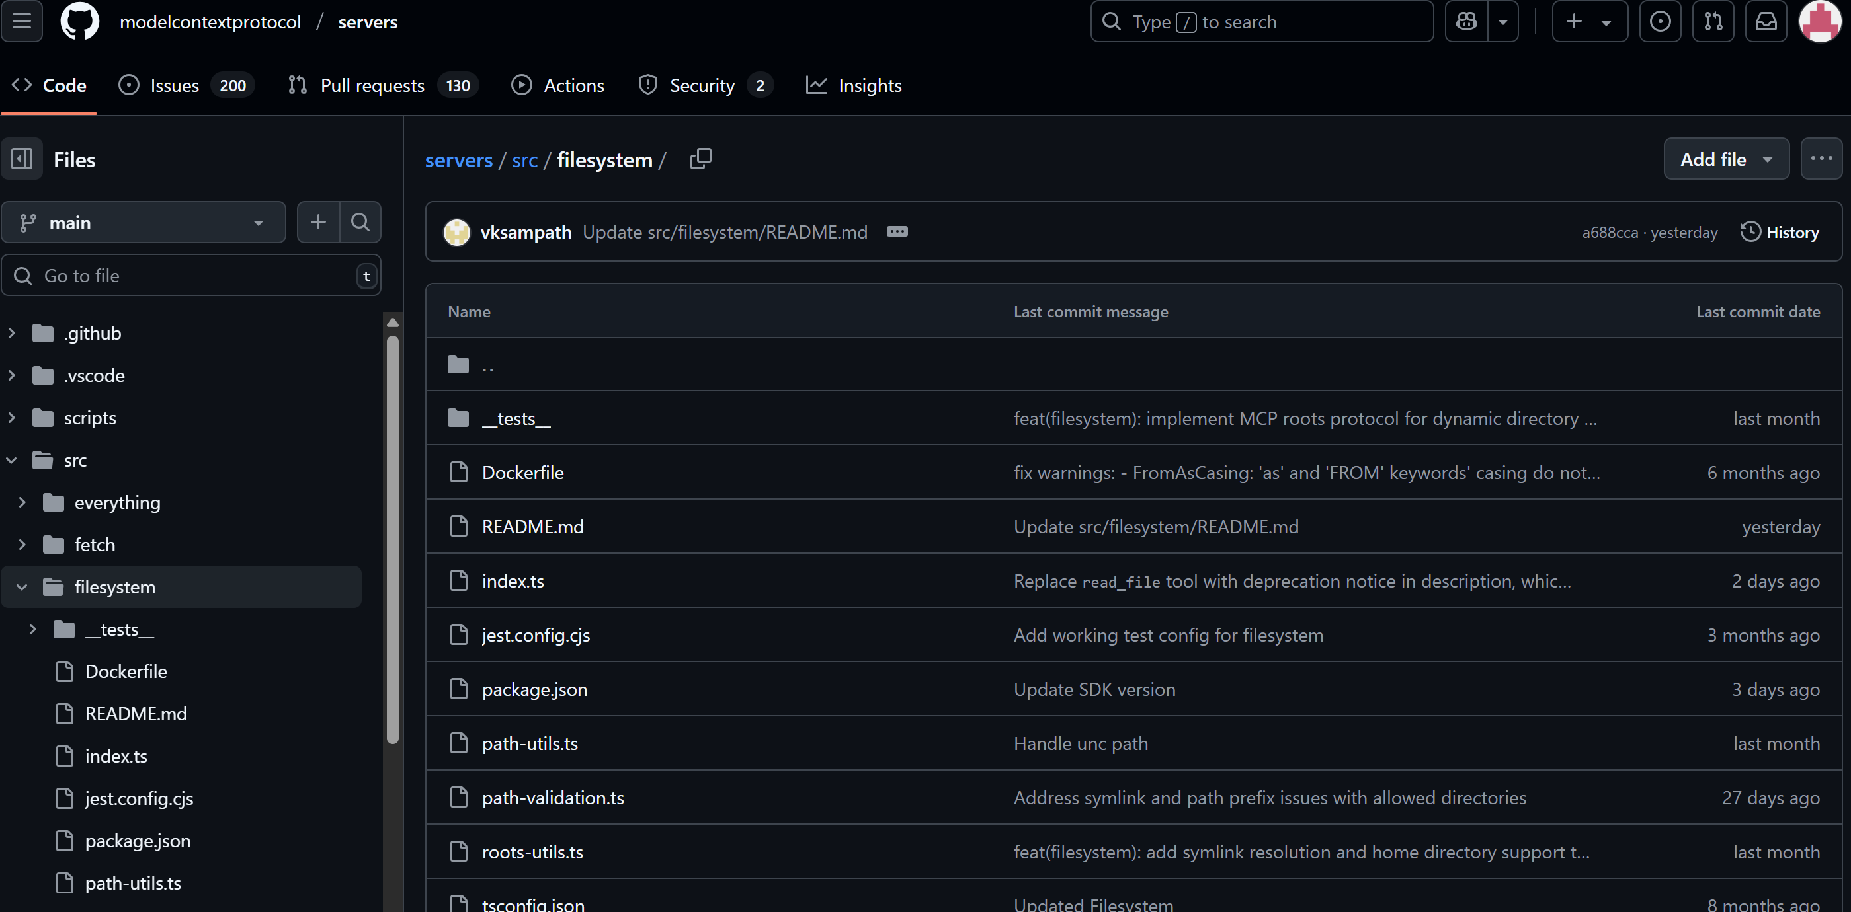Collapse the Files side panel
Viewport: 1851px width, 912px height.
coord(22,159)
